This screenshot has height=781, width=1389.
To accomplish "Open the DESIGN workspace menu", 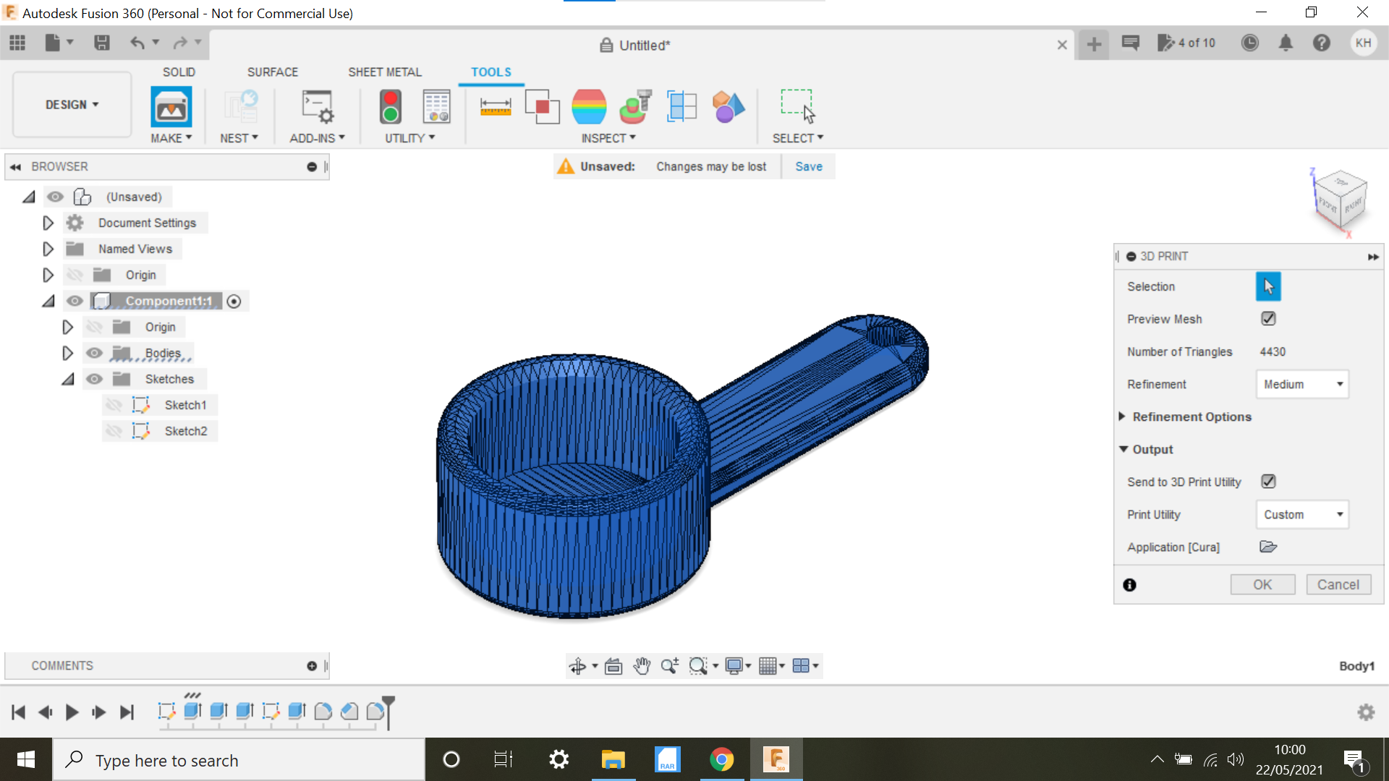I will click(70, 104).
